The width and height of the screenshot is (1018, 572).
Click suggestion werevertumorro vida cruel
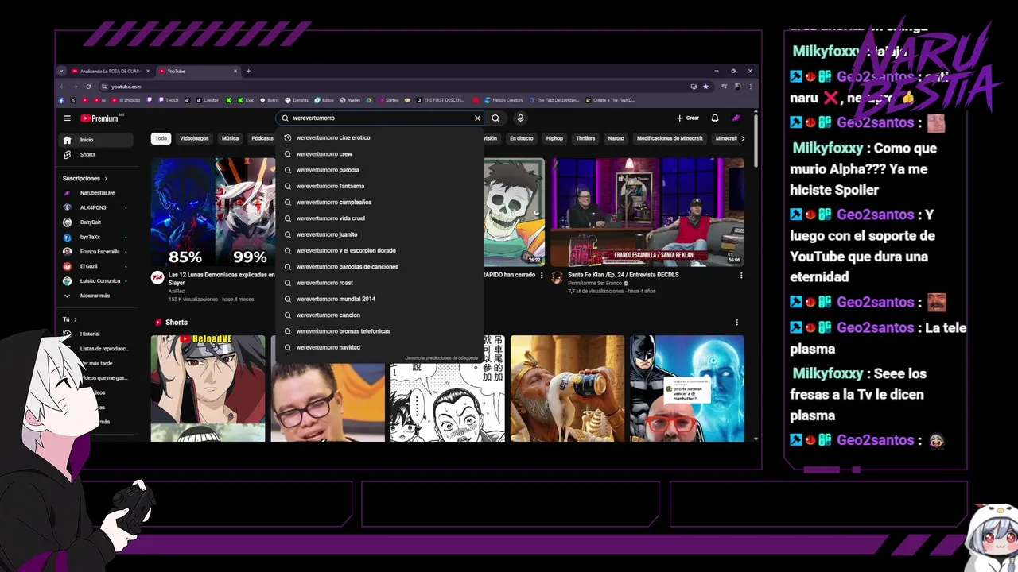coord(379,218)
